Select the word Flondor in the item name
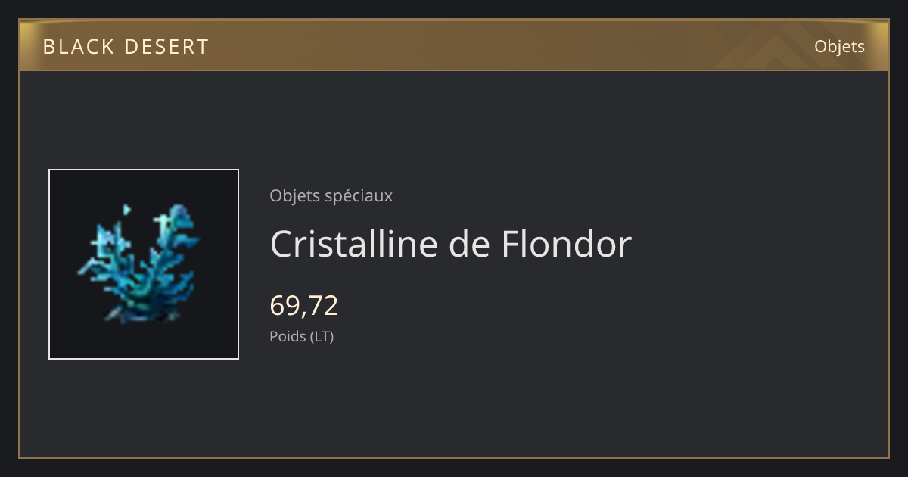908x477 pixels. pos(566,244)
